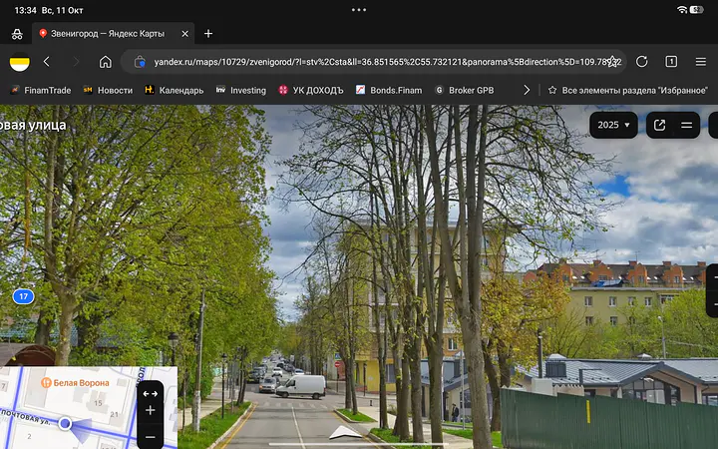
Task: Open УК ДОХОДЪ bookmark
Action: pos(310,90)
